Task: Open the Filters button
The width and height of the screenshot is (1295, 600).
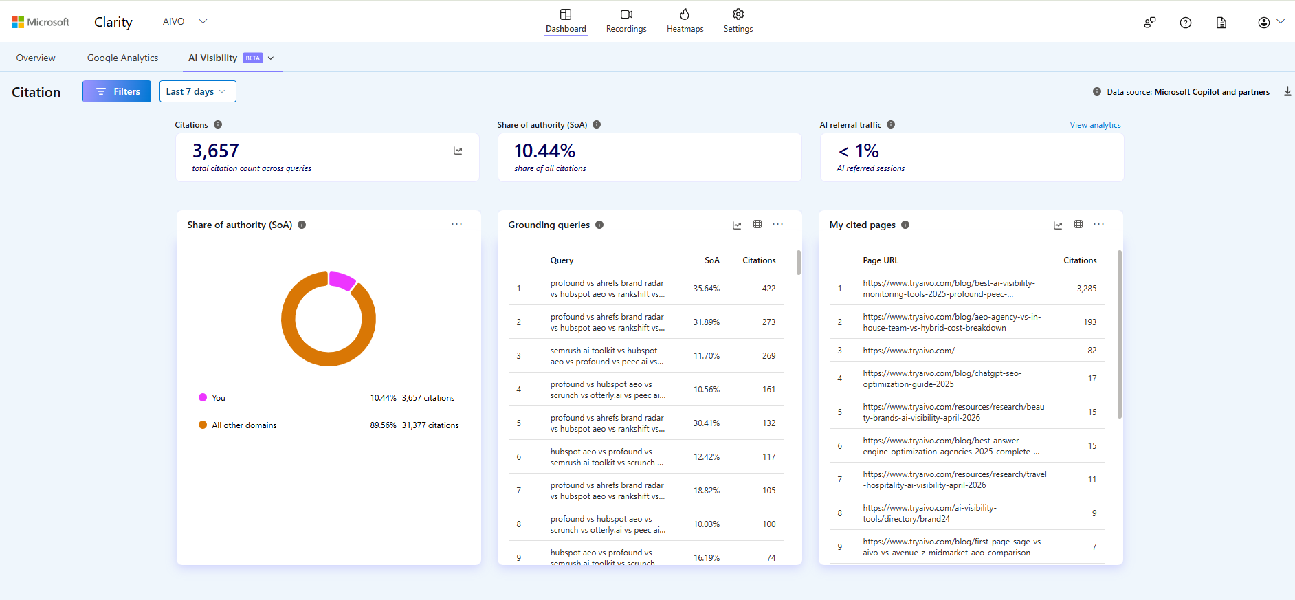Action: point(117,91)
